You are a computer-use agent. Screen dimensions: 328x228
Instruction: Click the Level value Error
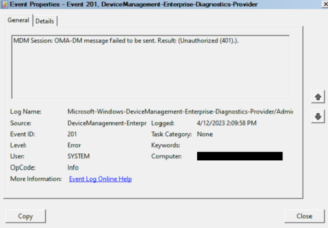pyautogui.click(x=74, y=145)
